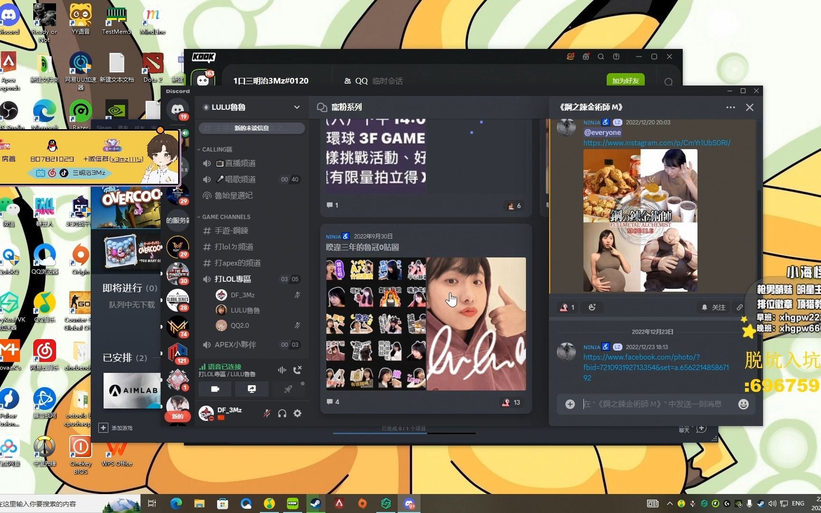Toggle the 6 reaction on GAME post
821x513 pixels.
coord(514,206)
